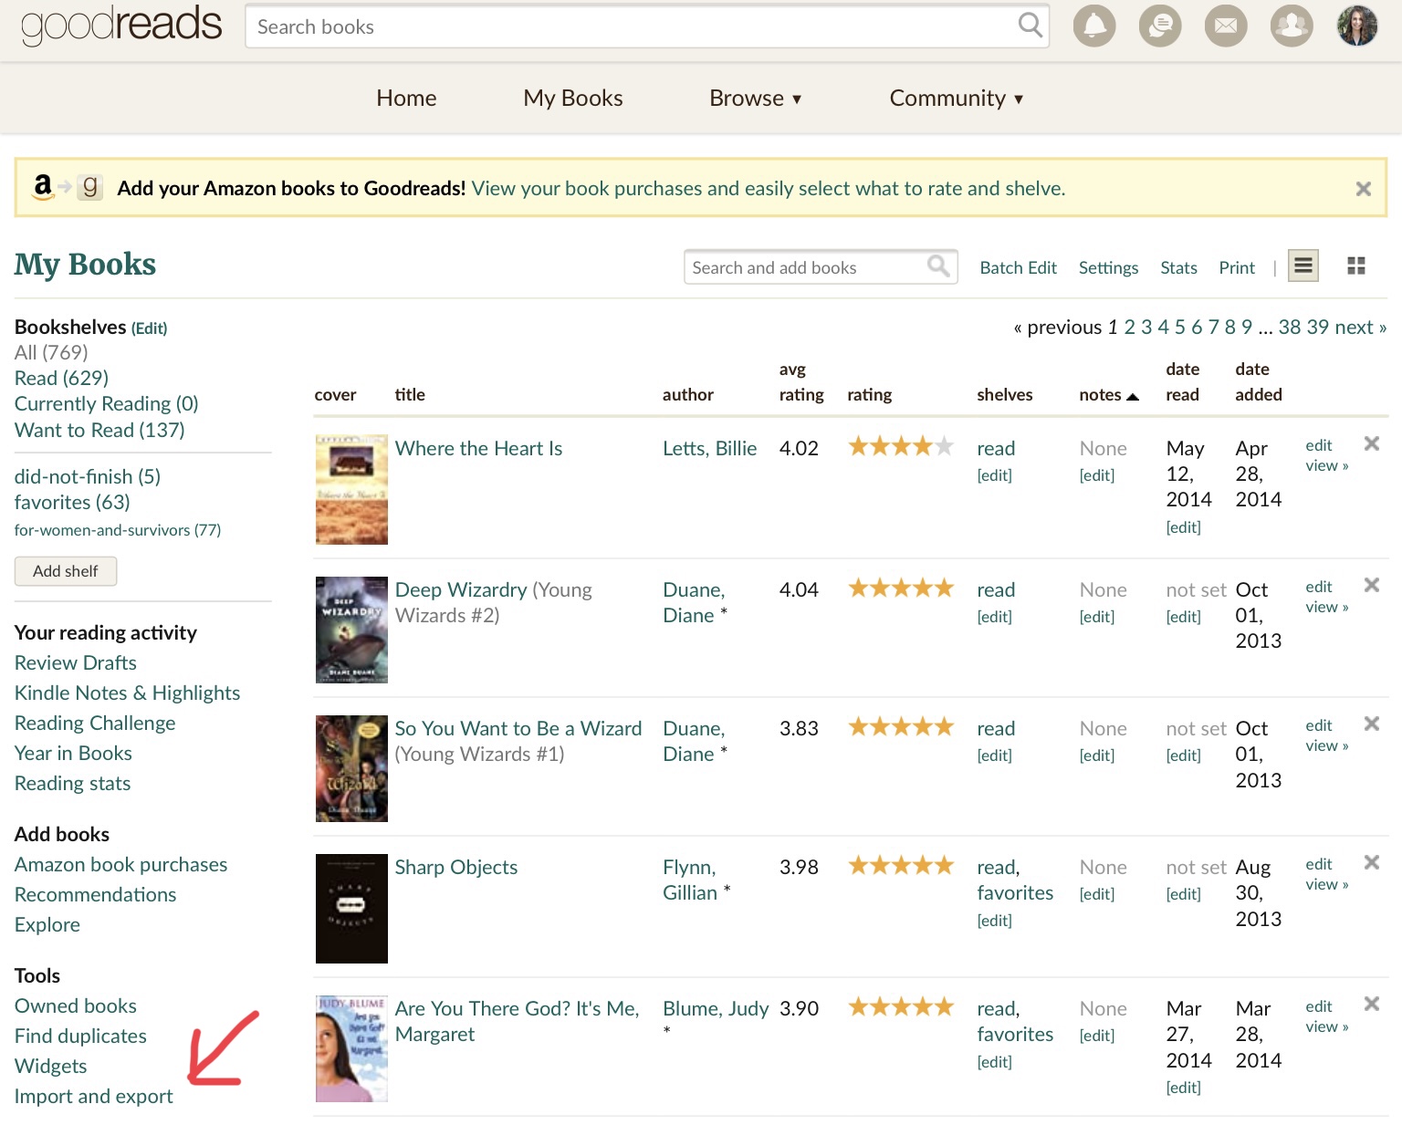Edit shelves for Sharp Objects
Screen dimensions: 1402x1125
click(994, 920)
